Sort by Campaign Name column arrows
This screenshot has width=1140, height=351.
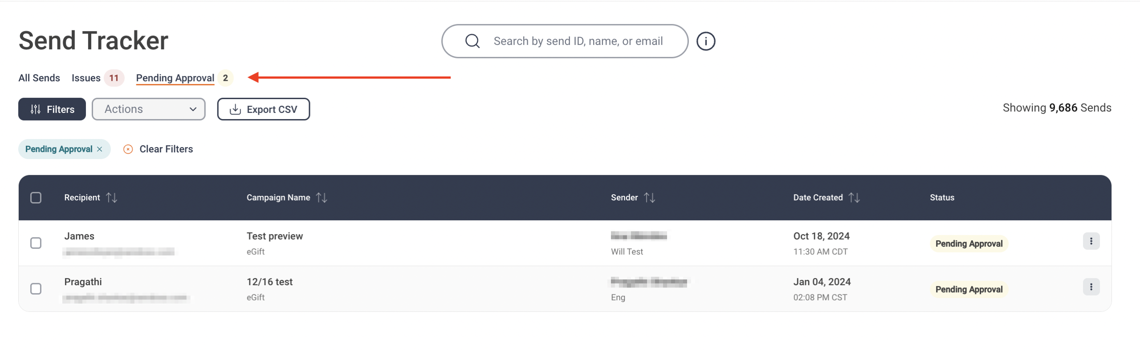[x=322, y=198]
